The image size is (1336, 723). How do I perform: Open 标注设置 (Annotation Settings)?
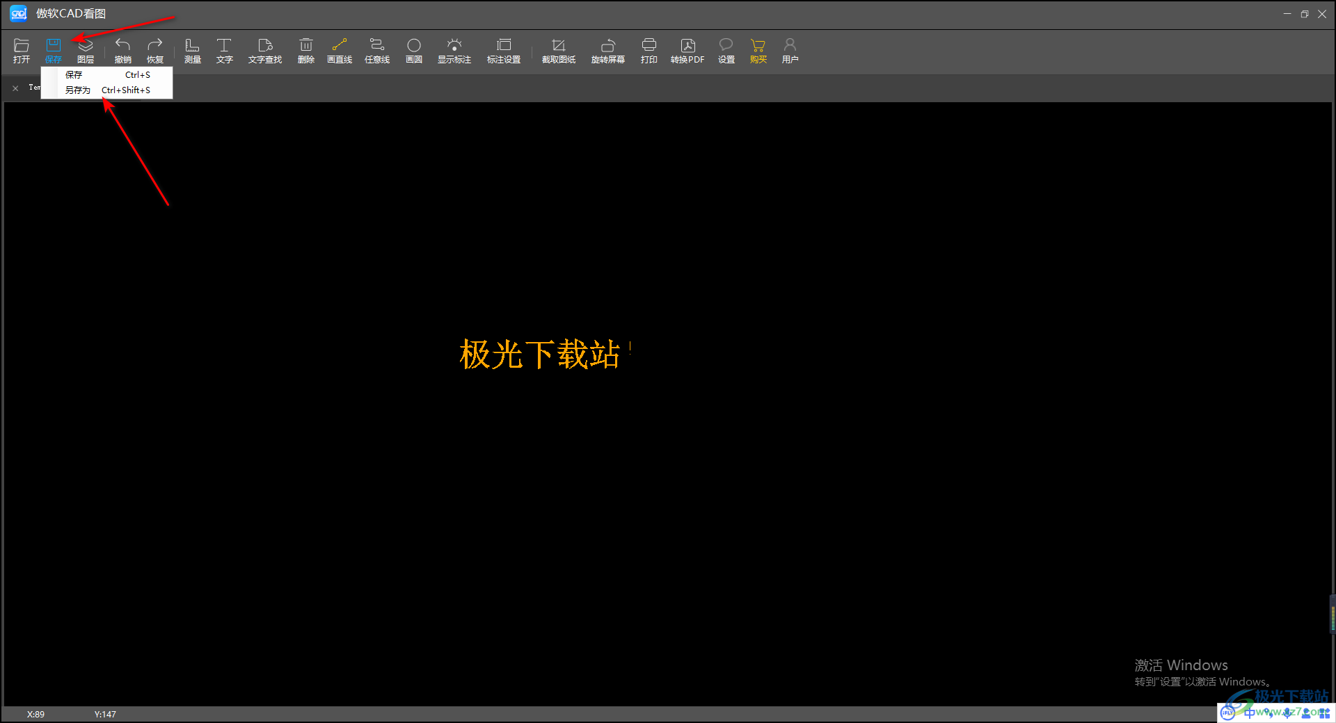504,50
